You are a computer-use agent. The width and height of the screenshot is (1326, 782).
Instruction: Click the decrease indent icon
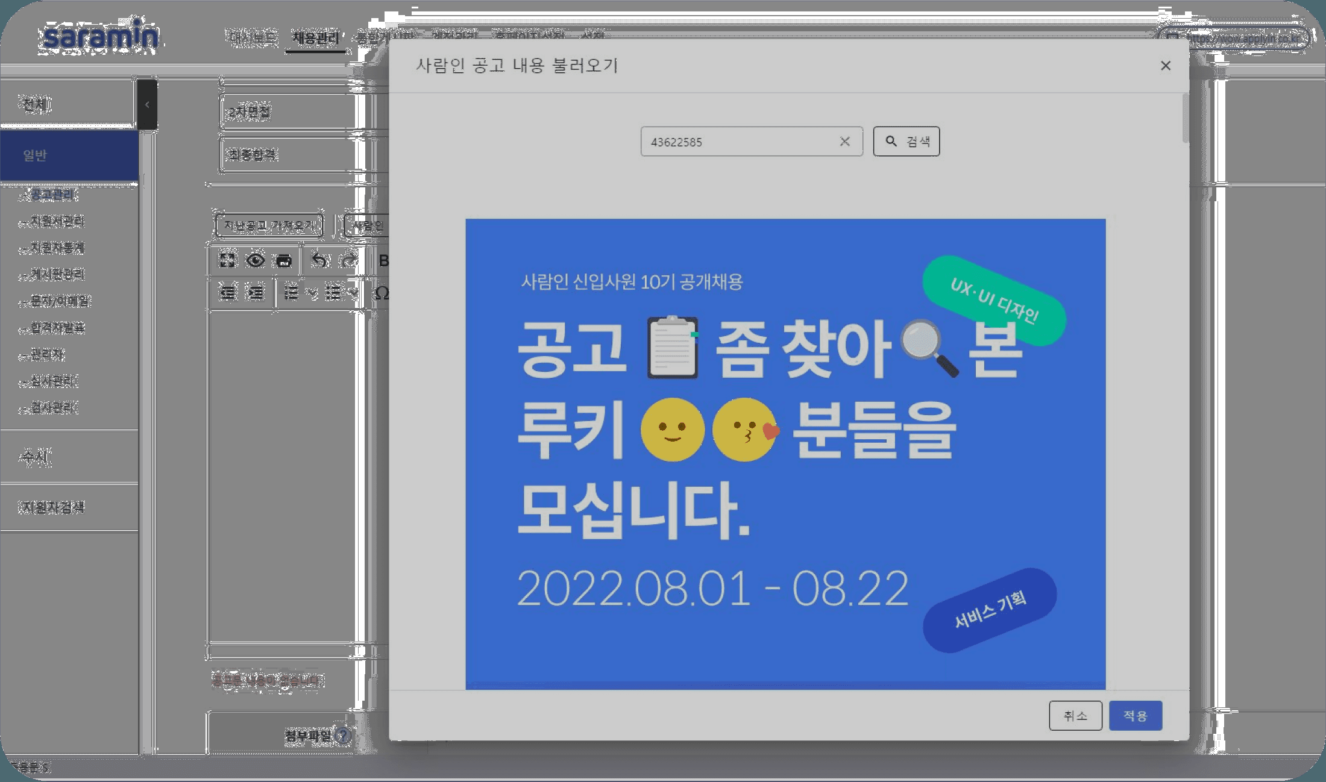tap(228, 293)
